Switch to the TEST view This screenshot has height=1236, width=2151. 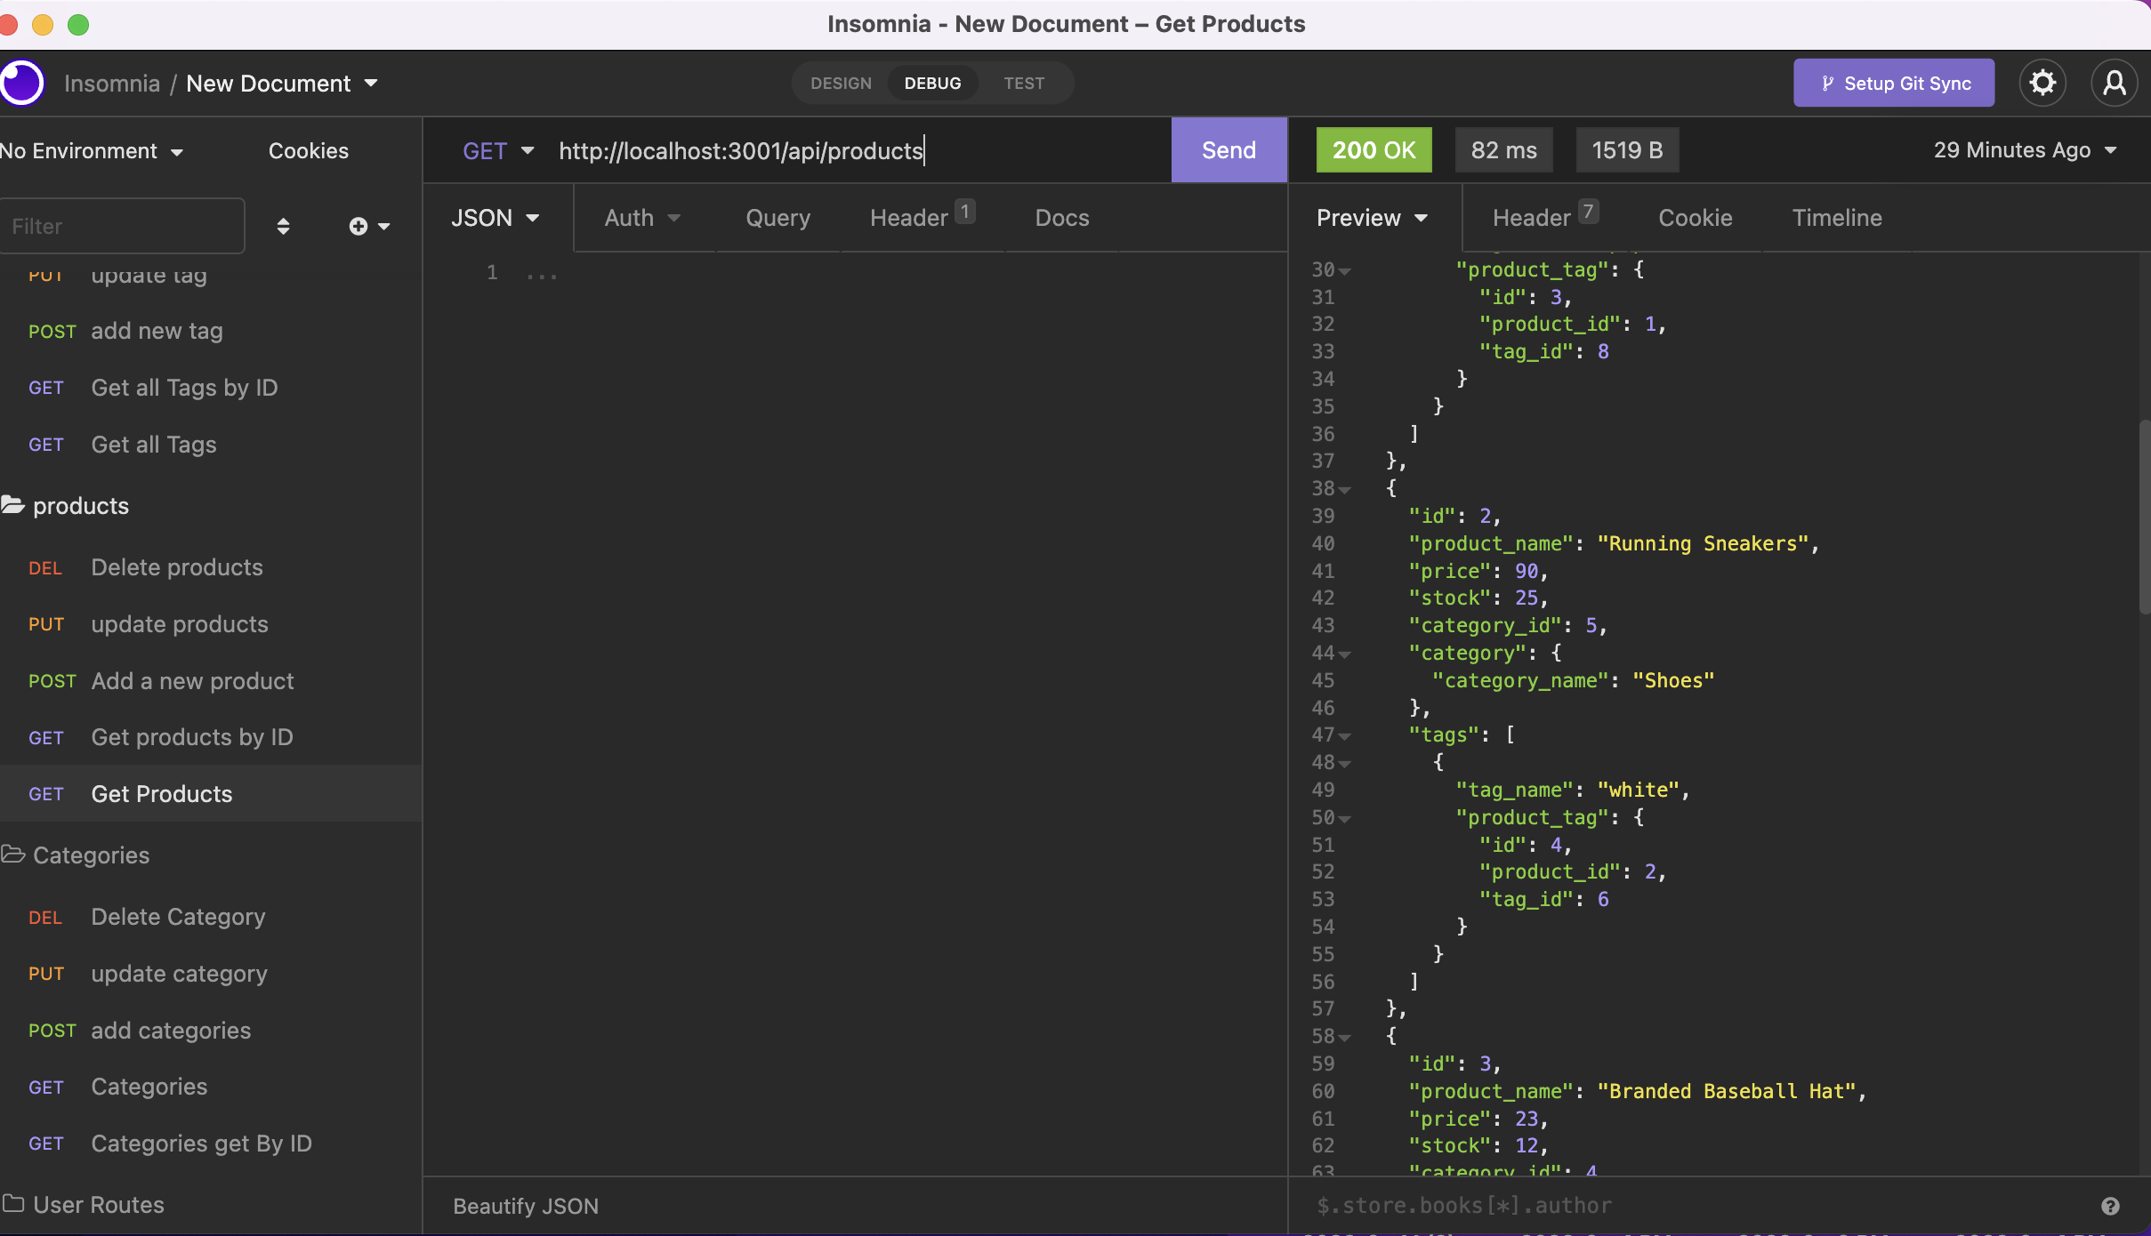[x=1024, y=83]
